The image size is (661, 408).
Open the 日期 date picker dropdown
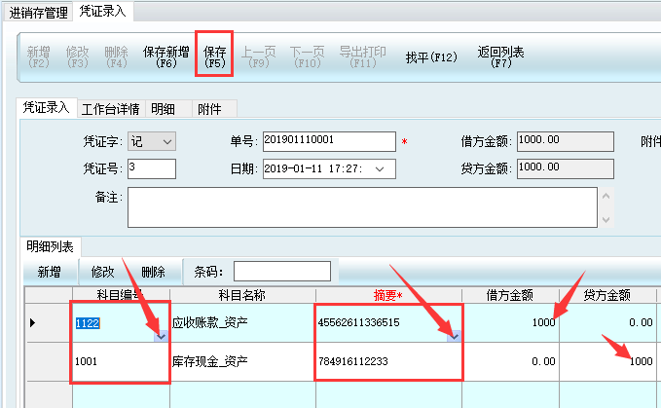pos(379,169)
